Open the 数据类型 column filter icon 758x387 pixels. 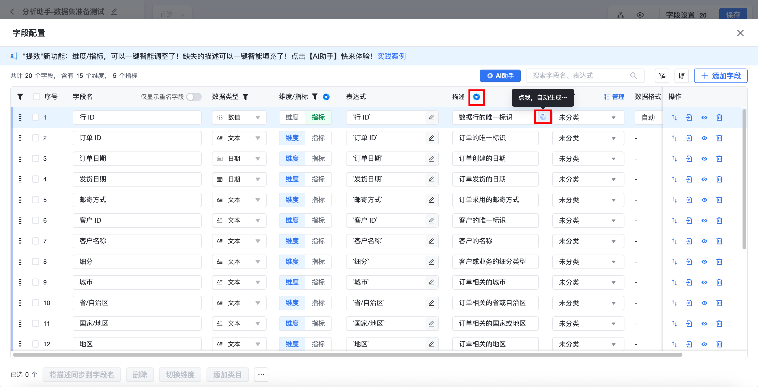tap(245, 97)
